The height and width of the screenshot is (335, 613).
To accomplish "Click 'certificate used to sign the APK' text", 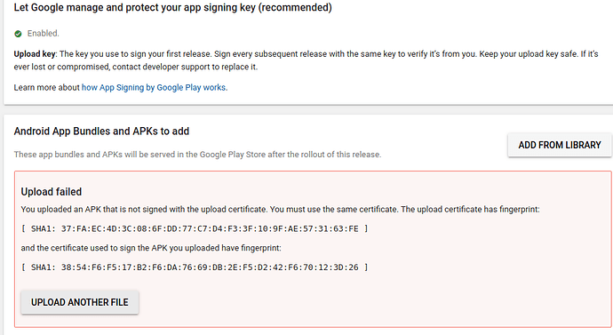I will (151, 248).
